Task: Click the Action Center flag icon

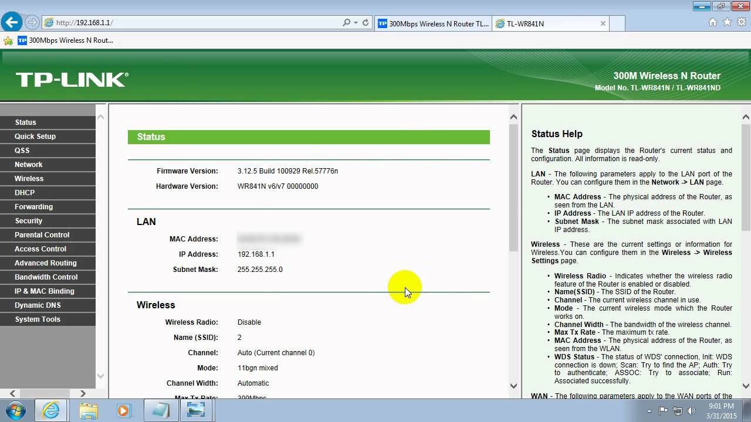Action: (x=663, y=410)
